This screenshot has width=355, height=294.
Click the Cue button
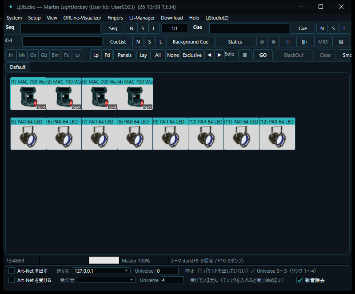point(303,28)
